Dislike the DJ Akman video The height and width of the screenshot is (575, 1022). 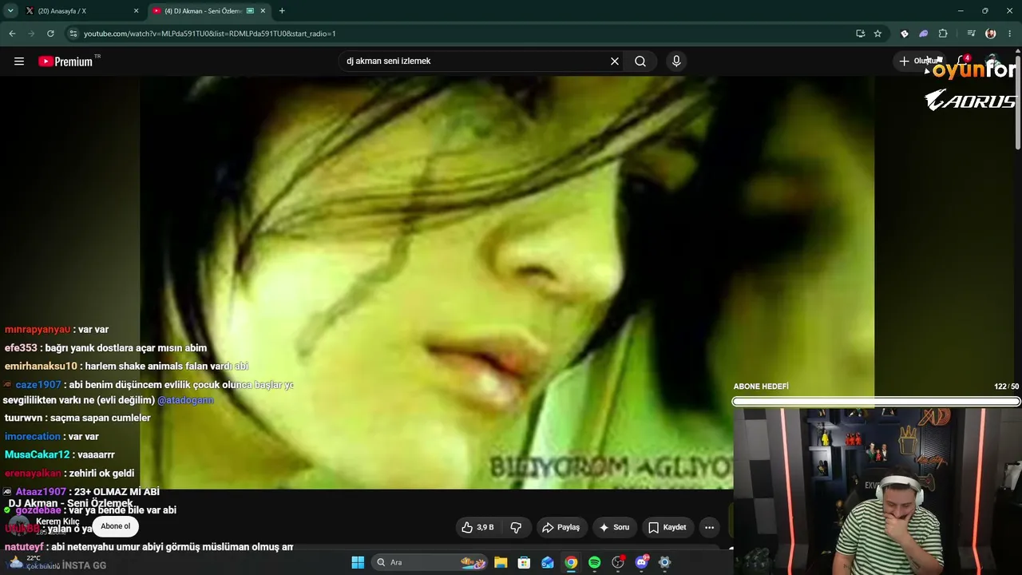tap(516, 527)
